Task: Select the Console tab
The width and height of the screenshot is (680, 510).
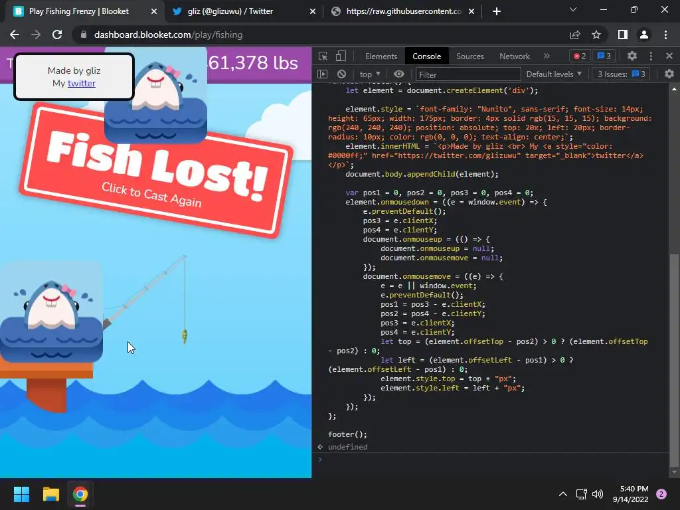Action: point(427,56)
